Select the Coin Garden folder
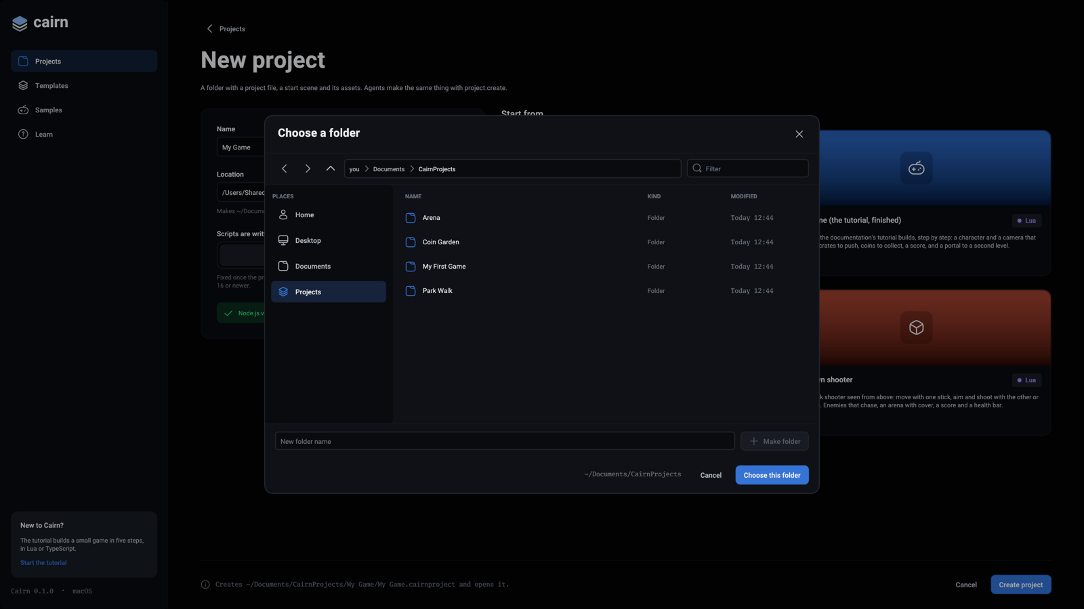This screenshot has height=609, width=1084. [606, 242]
